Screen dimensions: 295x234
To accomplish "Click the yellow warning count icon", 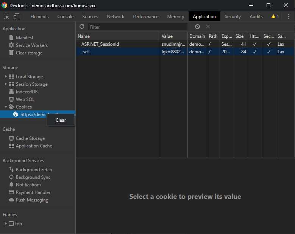I will pos(273,17).
